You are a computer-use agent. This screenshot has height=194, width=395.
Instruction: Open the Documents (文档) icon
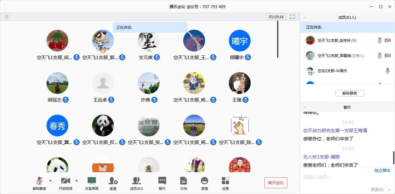click(183, 181)
